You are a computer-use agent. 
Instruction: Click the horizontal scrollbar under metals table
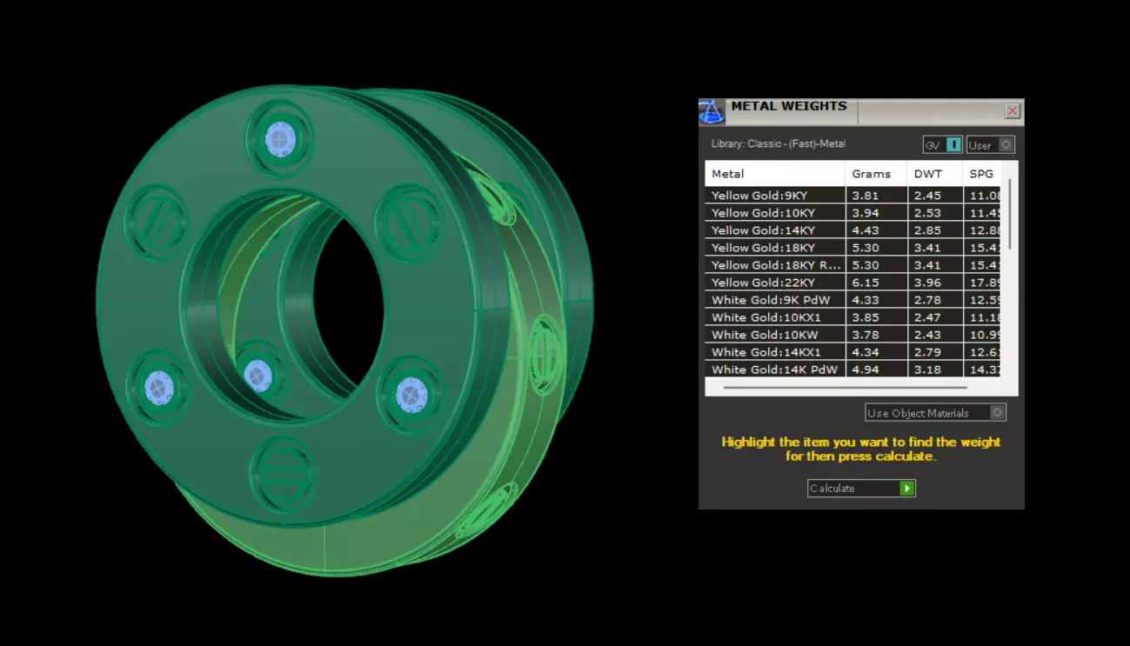click(846, 388)
